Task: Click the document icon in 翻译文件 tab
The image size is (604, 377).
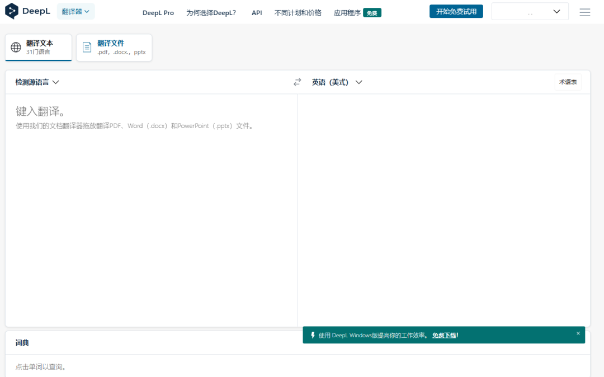Action: (x=87, y=47)
